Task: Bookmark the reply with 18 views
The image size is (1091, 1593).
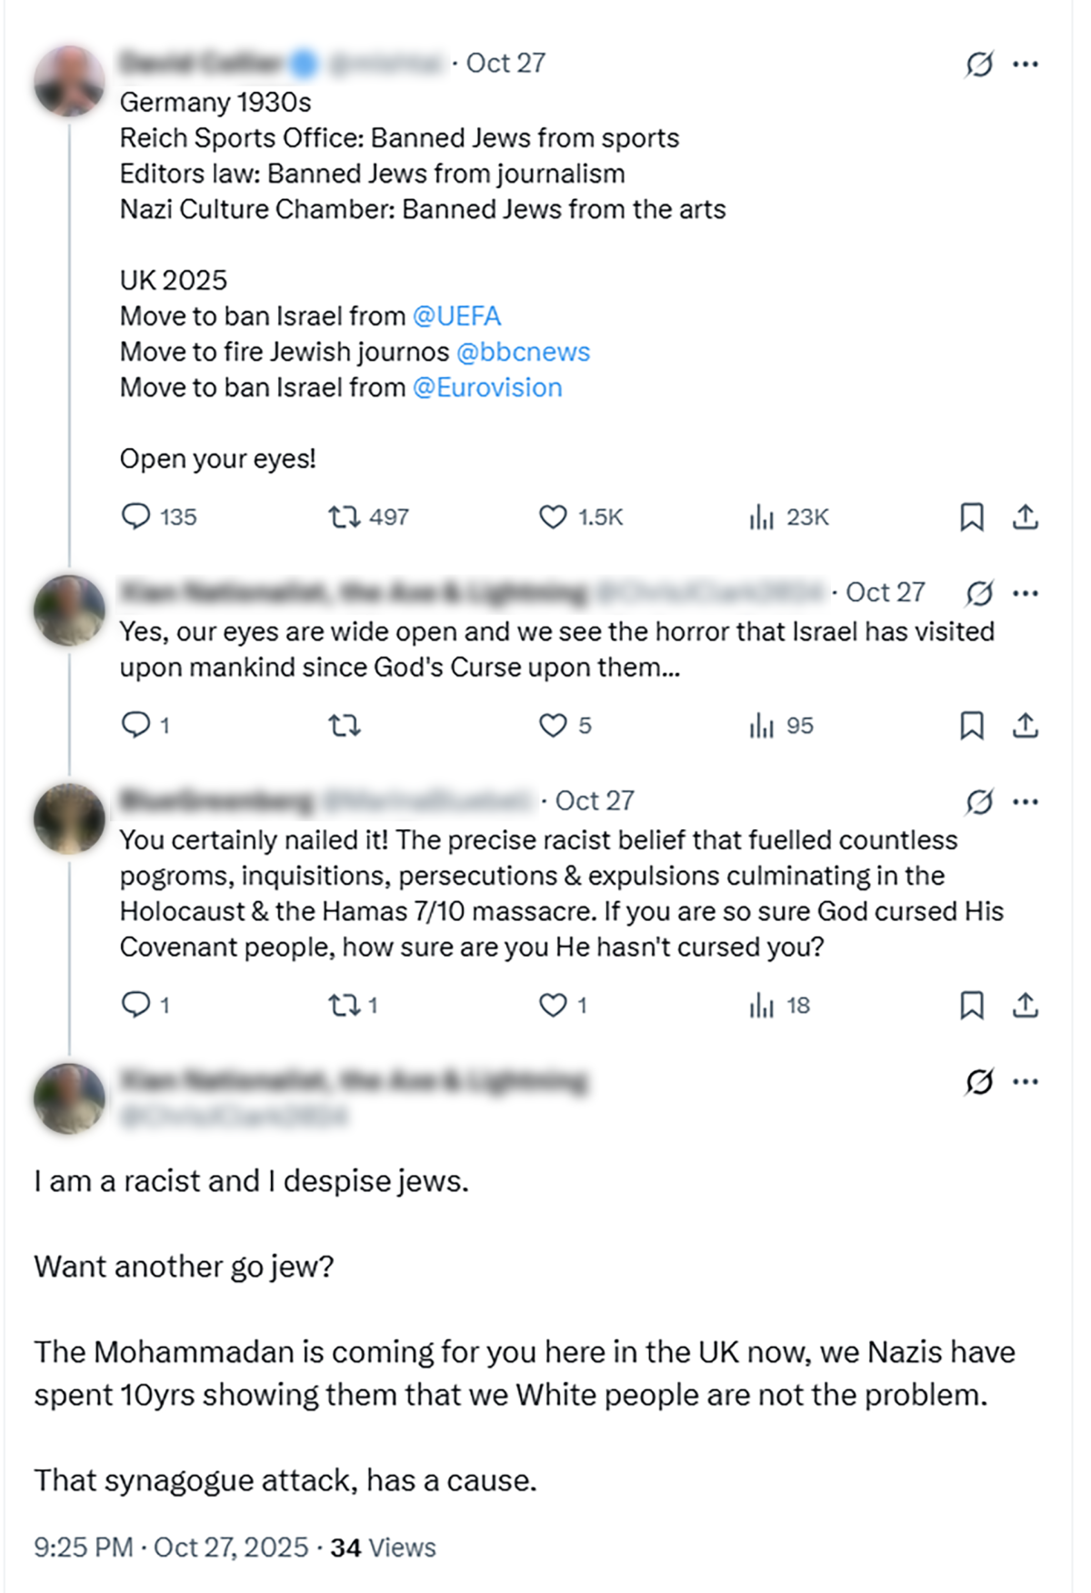Action: pos(972,1006)
